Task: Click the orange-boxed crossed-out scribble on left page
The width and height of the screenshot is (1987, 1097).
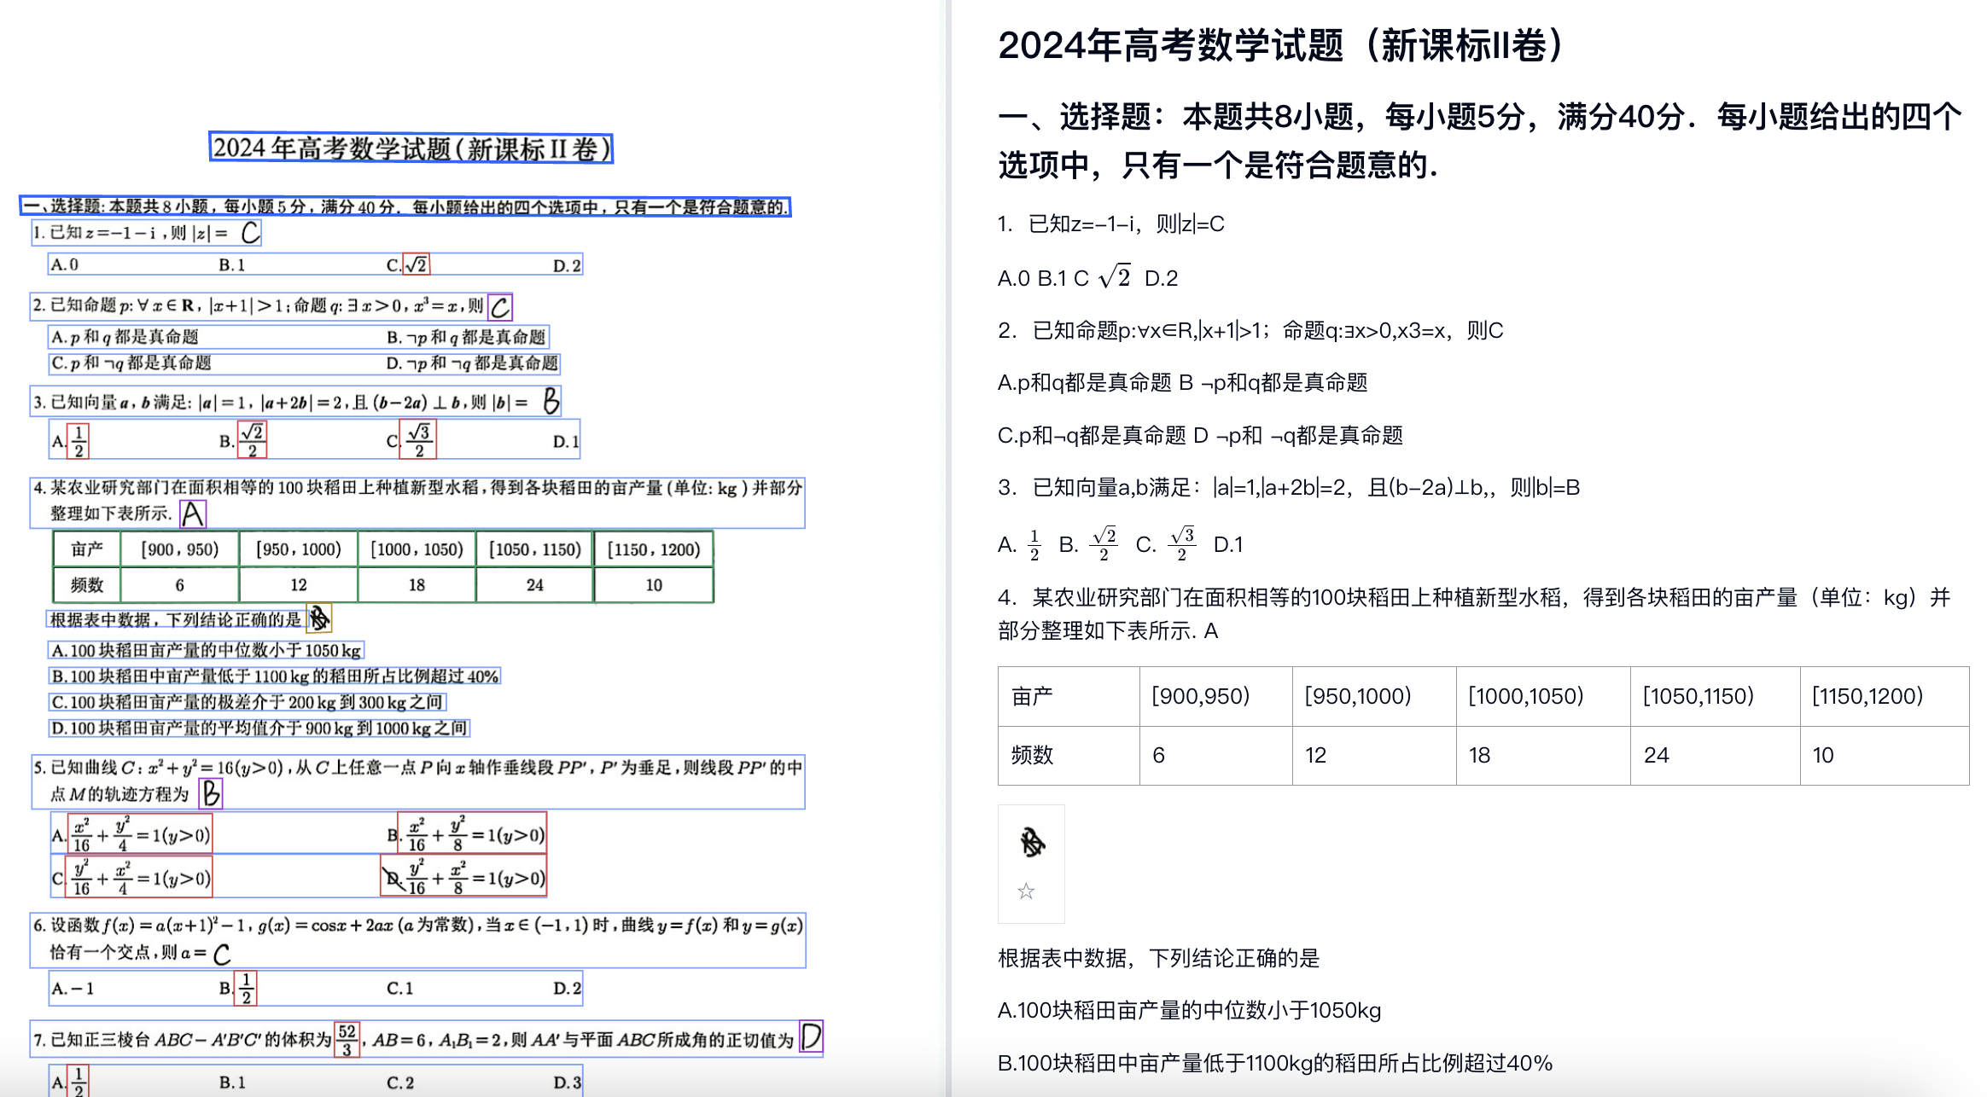Action: click(318, 618)
